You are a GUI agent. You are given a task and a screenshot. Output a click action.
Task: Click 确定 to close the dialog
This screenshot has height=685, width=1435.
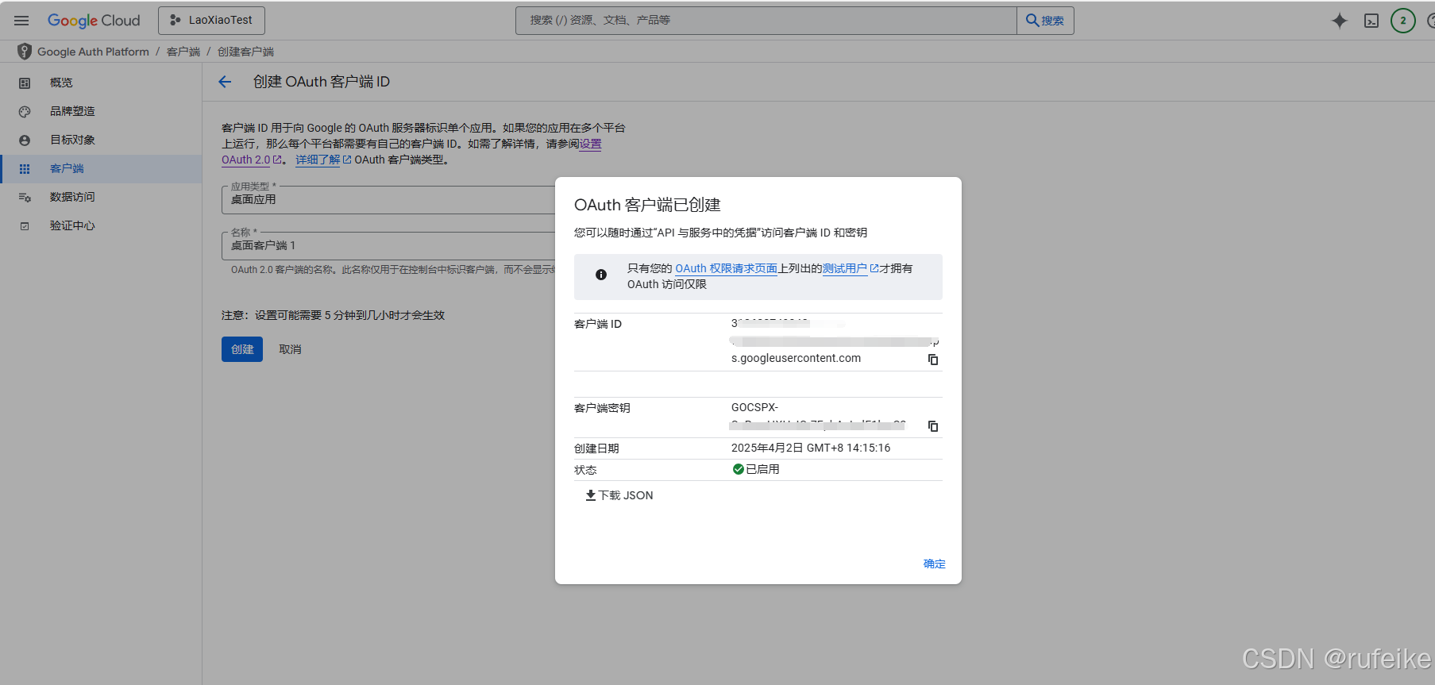point(935,564)
